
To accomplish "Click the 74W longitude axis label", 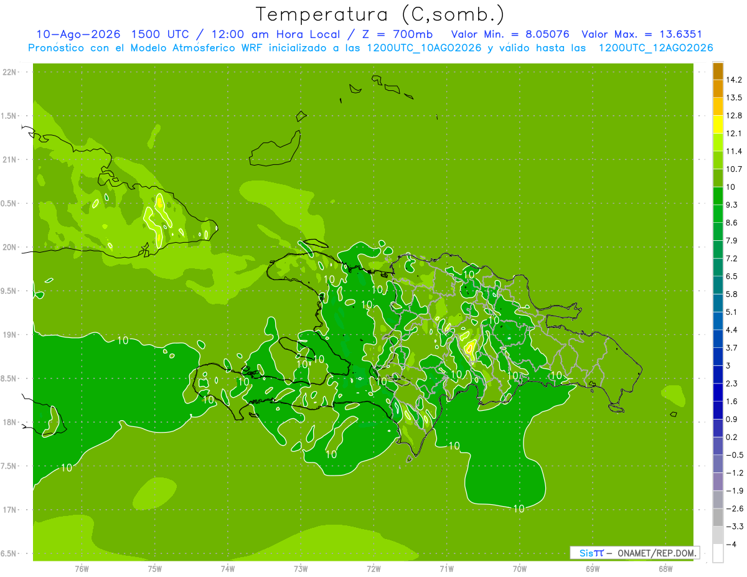I will [x=228, y=569].
